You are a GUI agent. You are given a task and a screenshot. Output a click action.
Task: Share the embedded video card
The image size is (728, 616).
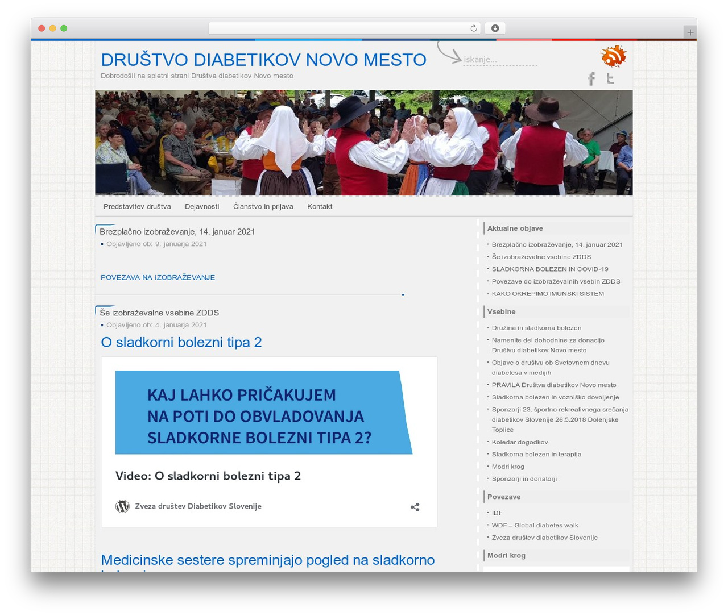(x=415, y=507)
